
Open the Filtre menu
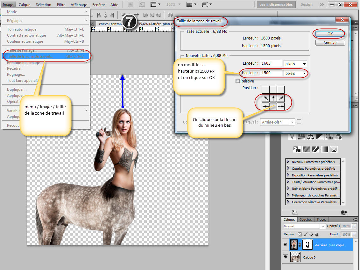[x=61, y=4]
